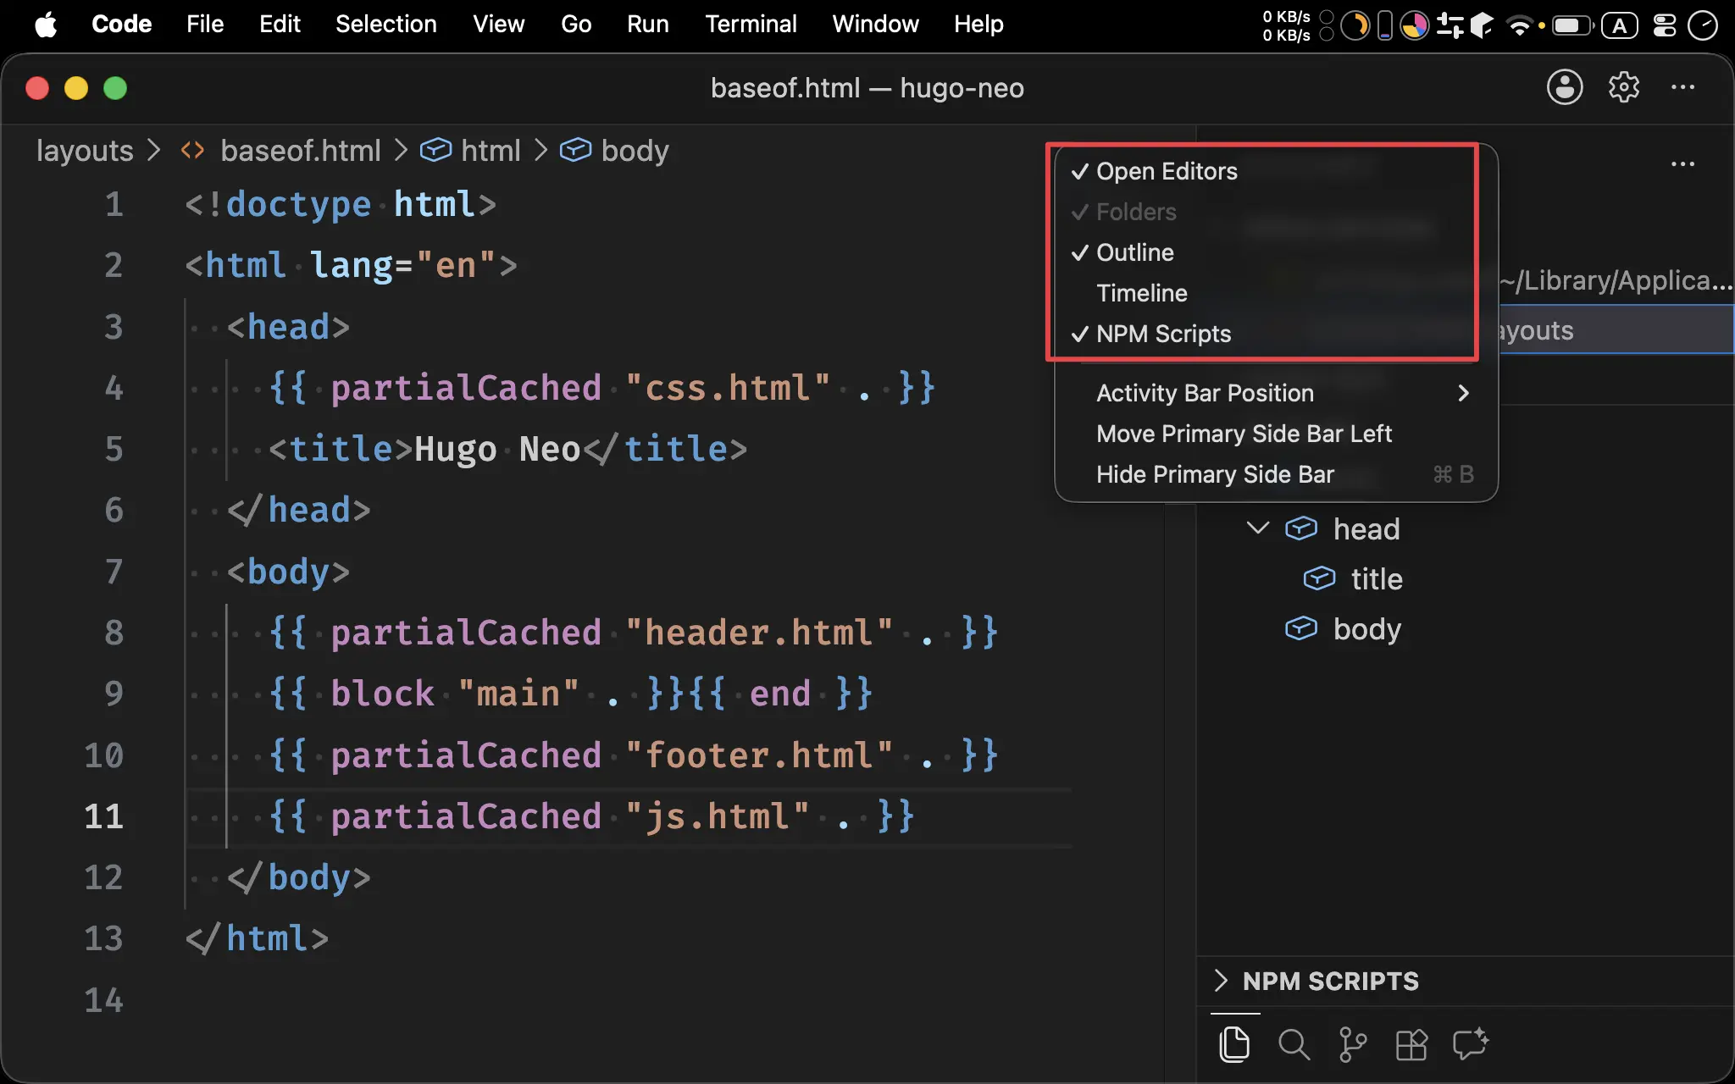Open the Apple menu
Screen dimensions: 1735x1084
tap(46, 25)
